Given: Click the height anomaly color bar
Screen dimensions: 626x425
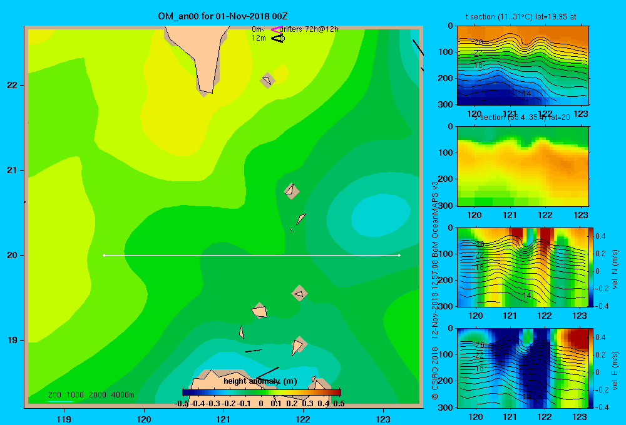Looking at the screenshot, I should [262, 392].
